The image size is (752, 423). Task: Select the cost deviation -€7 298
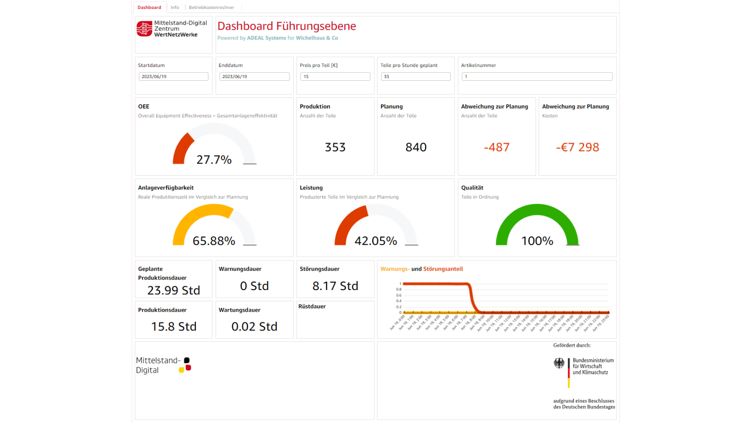click(x=578, y=147)
